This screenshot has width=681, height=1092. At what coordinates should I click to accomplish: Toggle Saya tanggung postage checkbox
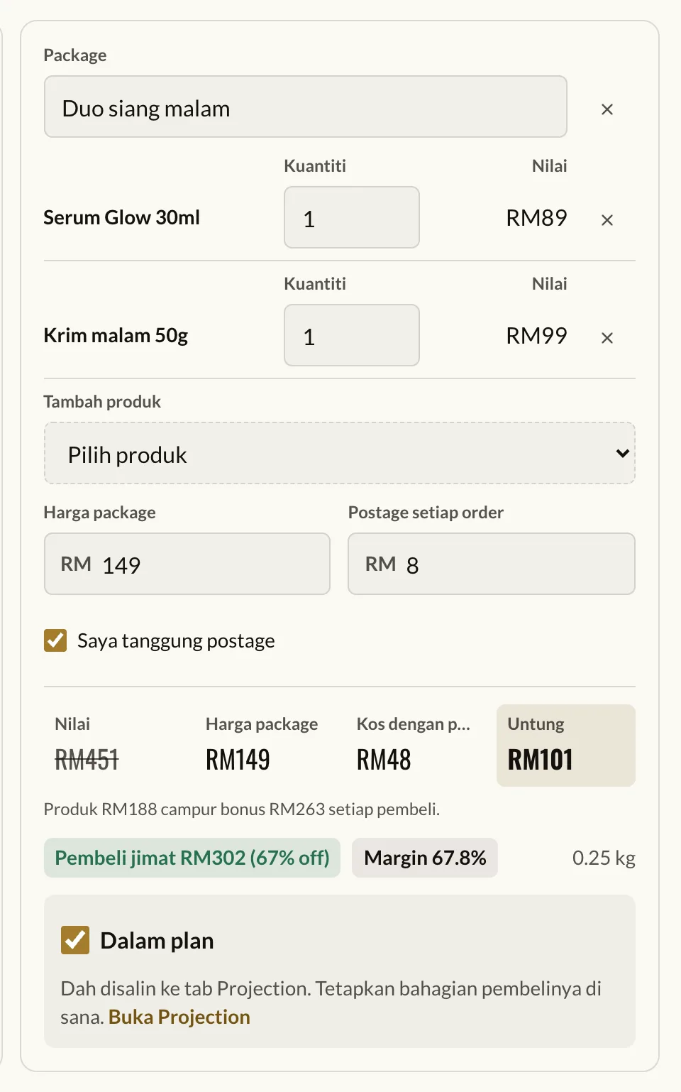pyautogui.click(x=55, y=640)
